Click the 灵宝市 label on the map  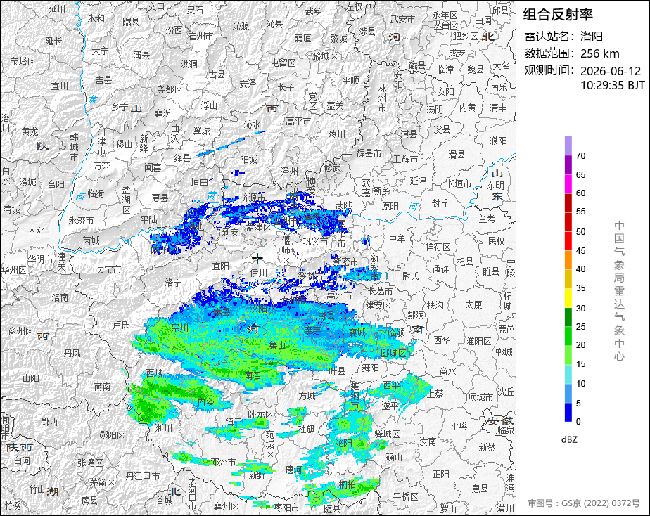coord(108,269)
